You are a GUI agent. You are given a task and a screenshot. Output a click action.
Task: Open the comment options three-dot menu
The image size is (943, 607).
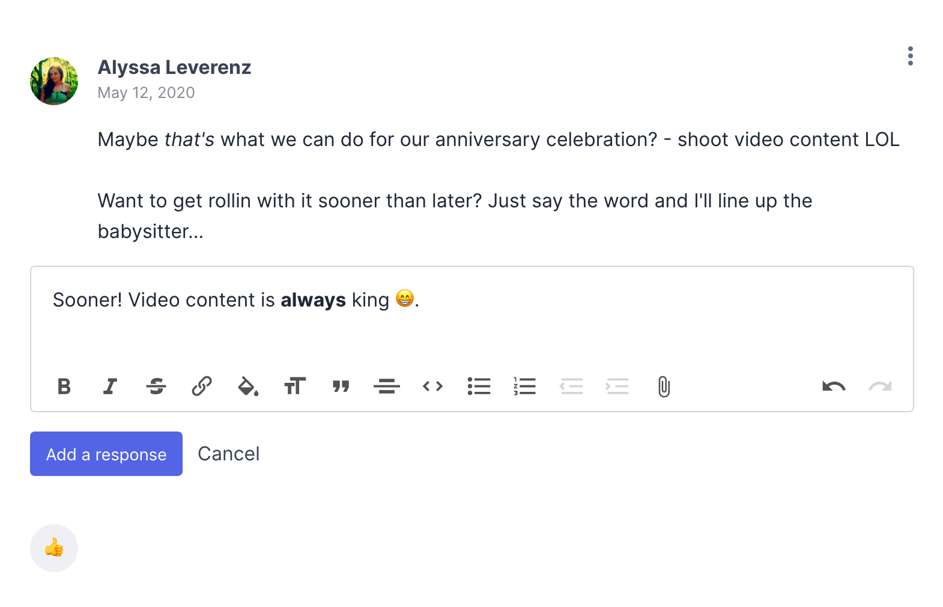coord(911,56)
